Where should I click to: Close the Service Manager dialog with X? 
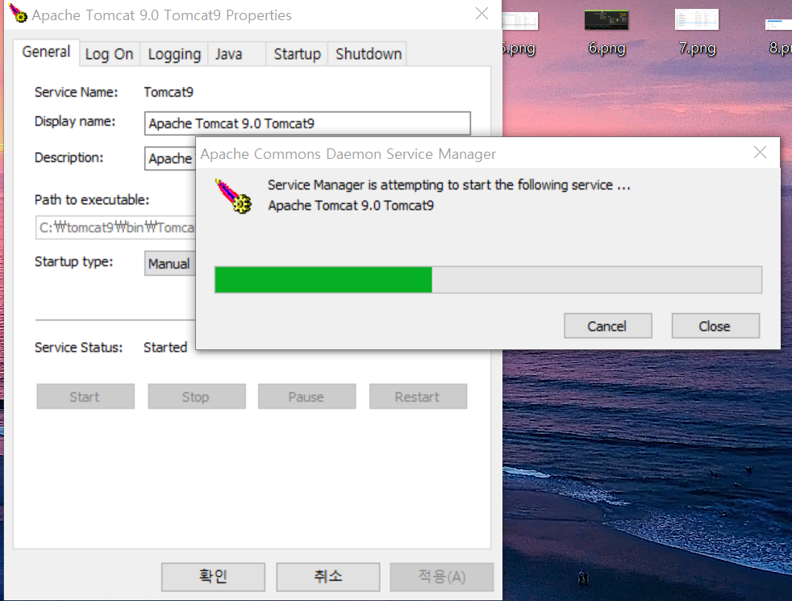[x=760, y=152]
